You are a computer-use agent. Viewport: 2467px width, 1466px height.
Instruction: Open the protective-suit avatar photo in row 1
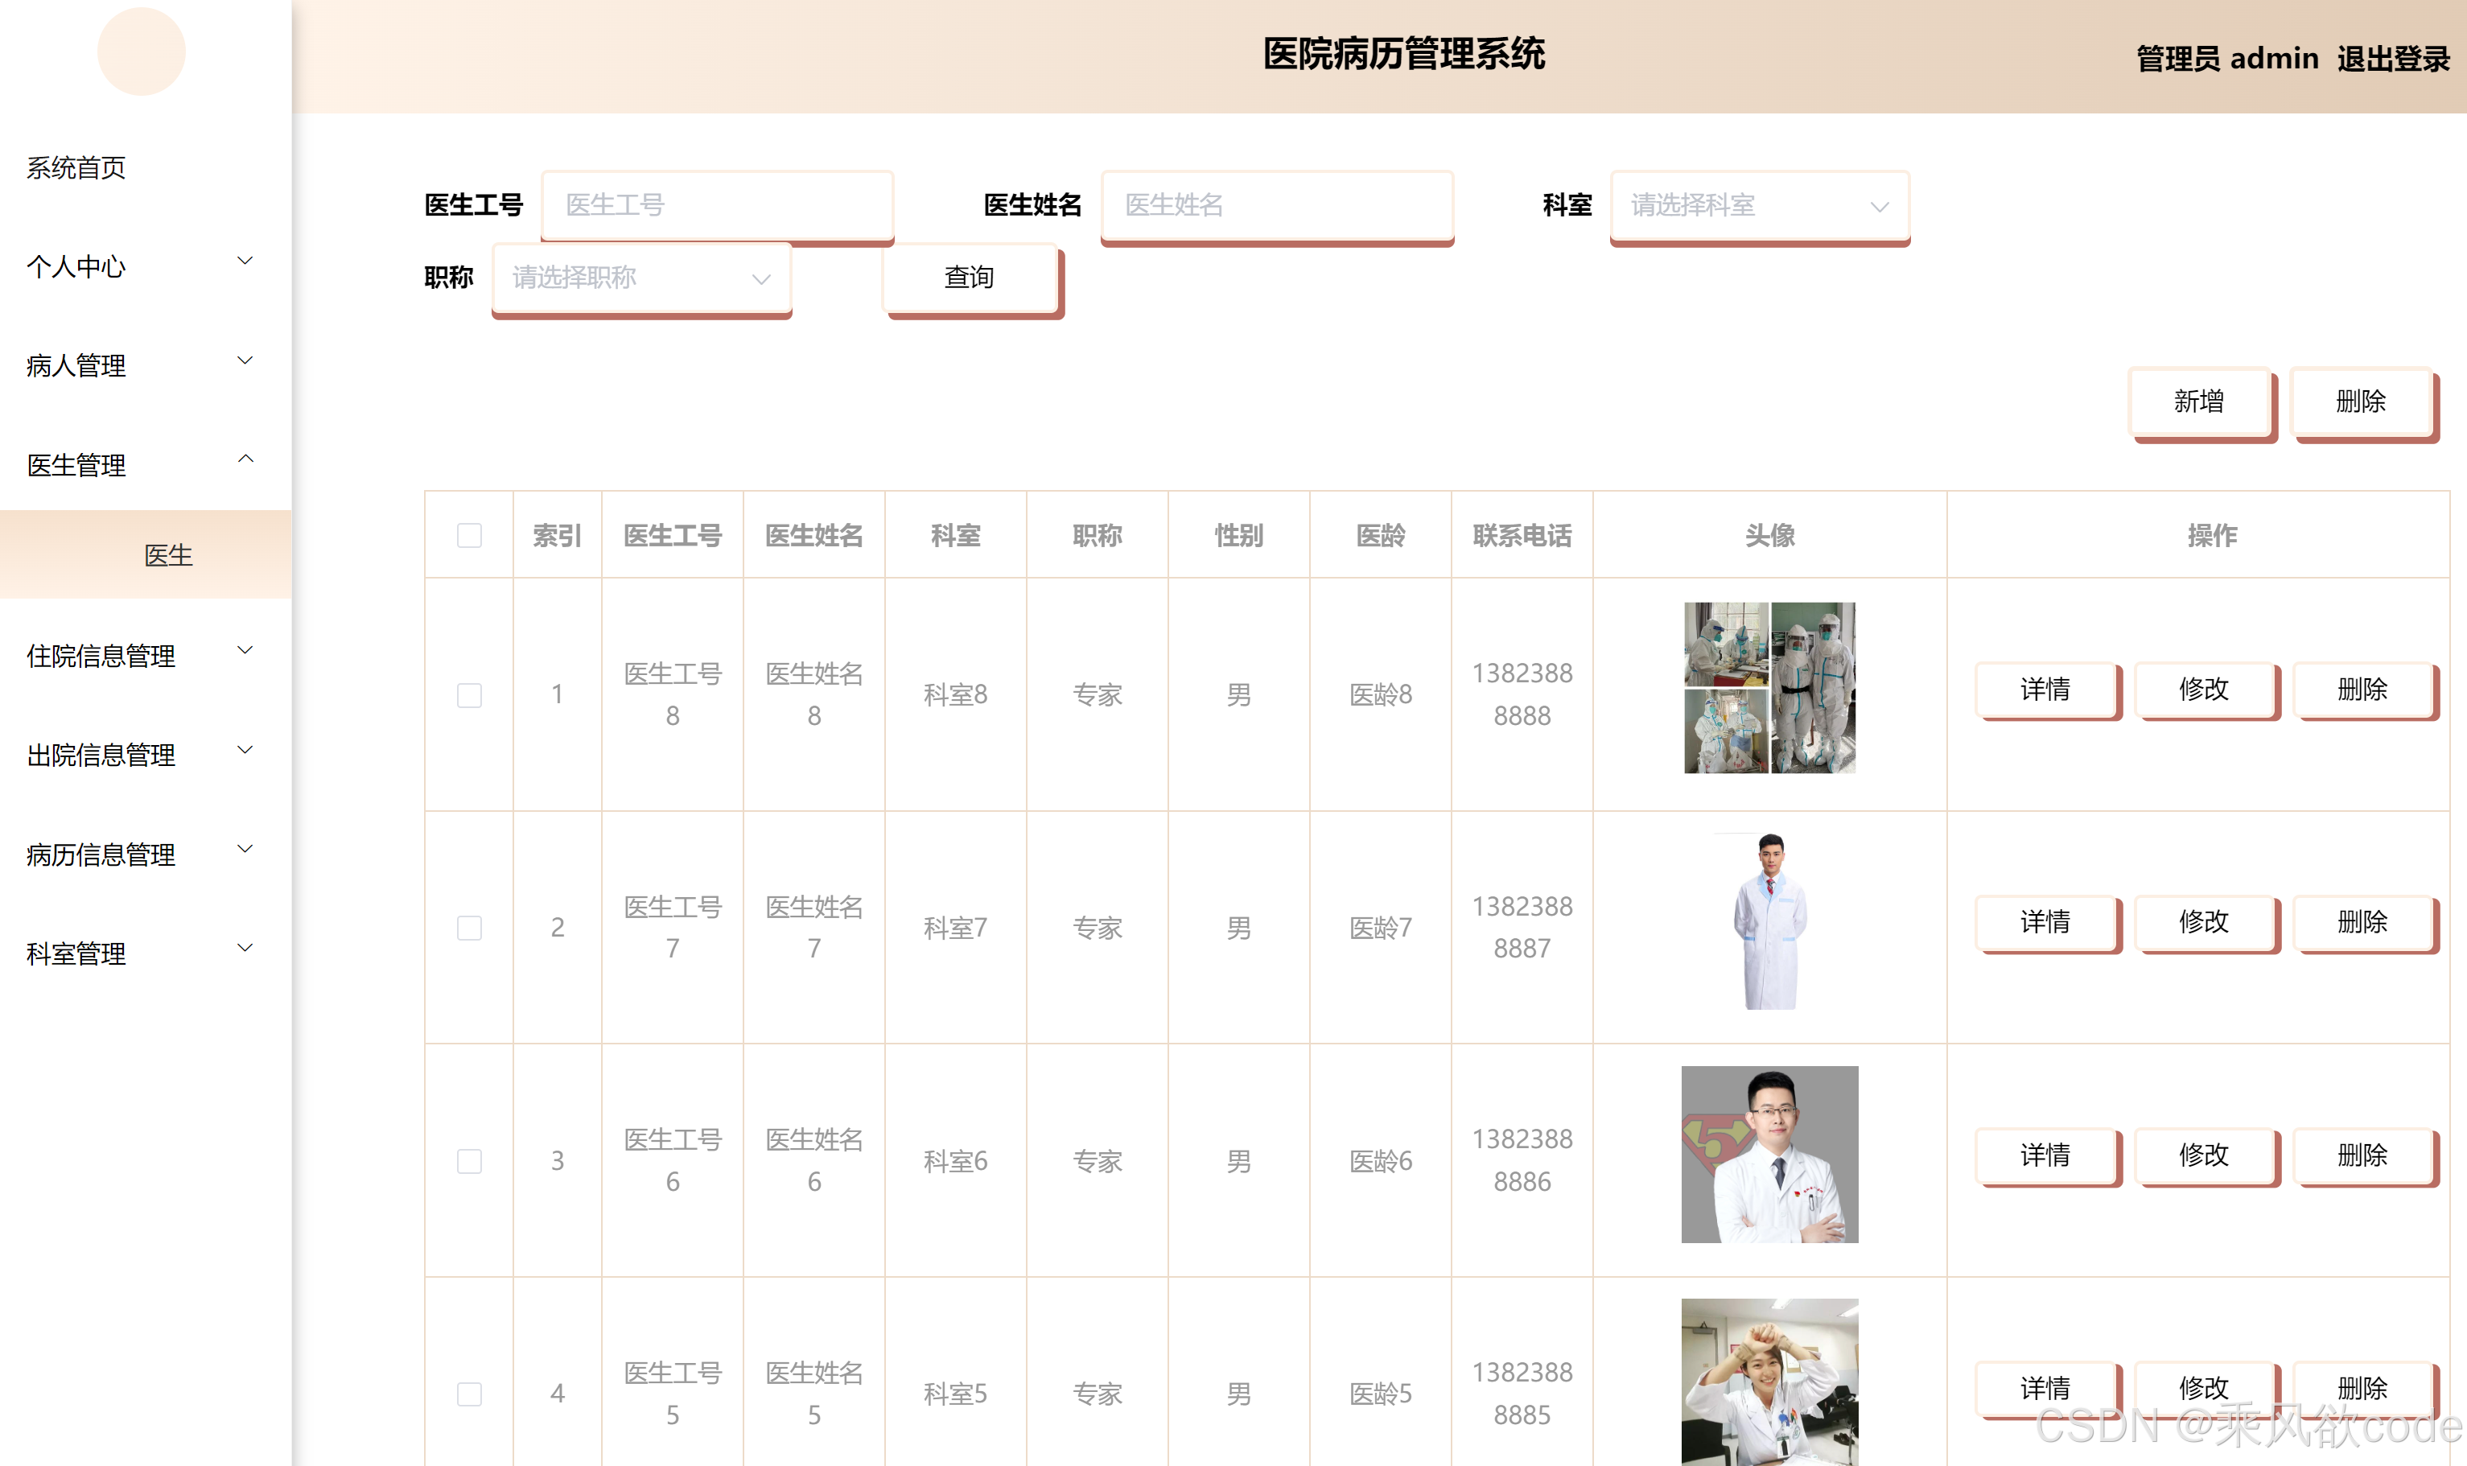coord(1769,688)
